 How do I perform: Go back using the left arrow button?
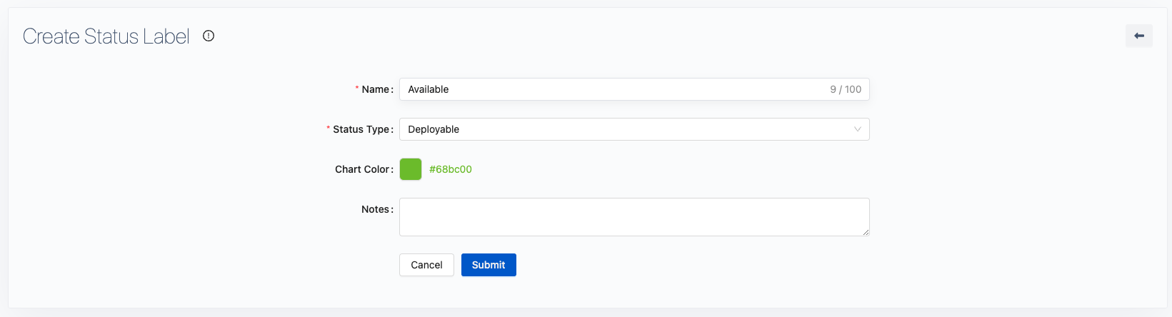[x=1138, y=36]
